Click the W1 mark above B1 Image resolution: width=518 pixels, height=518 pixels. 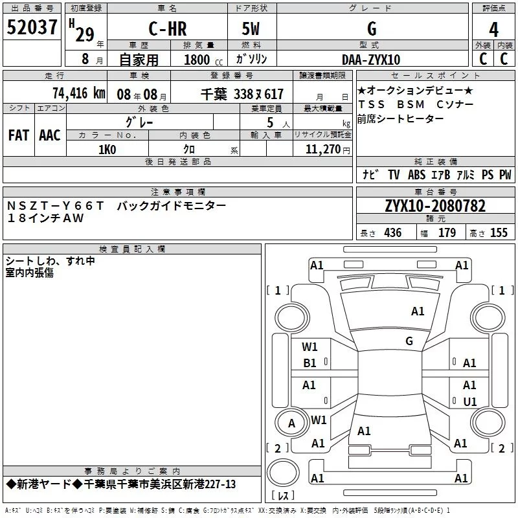310,347
